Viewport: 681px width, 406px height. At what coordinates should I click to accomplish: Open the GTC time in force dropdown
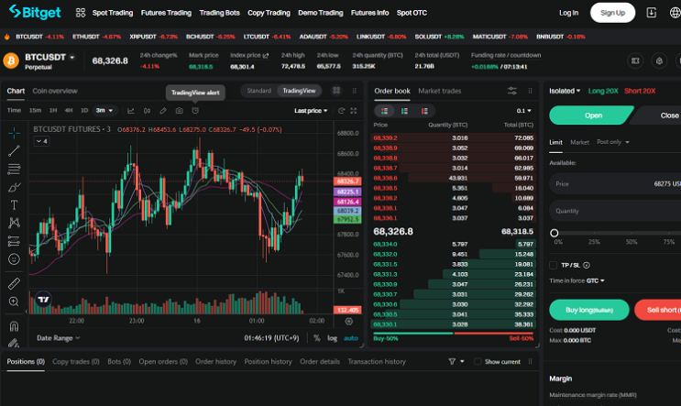pyautogui.click(x=596, y=280)
